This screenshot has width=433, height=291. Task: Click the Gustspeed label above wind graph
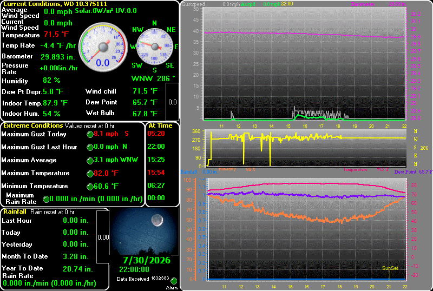pyautogui.click(x=193, y=4)
